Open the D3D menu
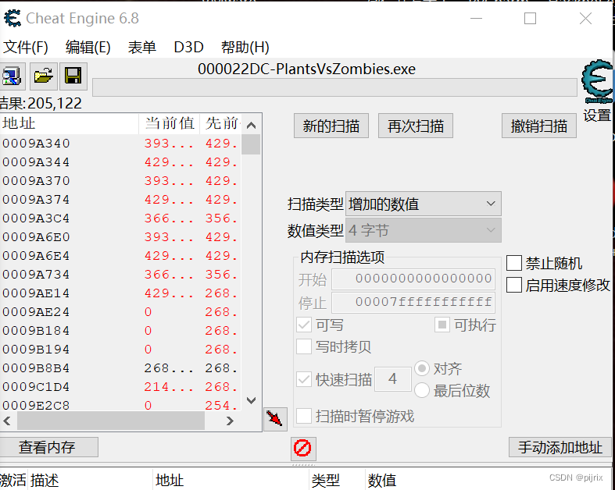615x490 pixels. [188, 48]
